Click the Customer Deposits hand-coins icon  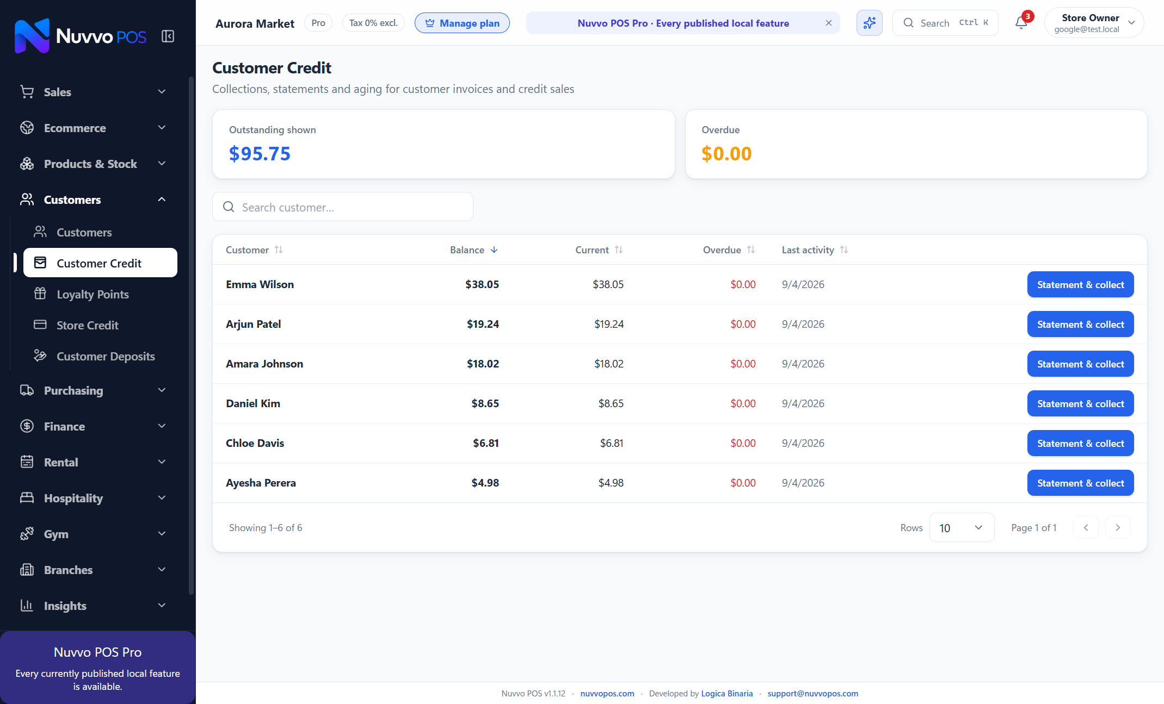(40, 356)
